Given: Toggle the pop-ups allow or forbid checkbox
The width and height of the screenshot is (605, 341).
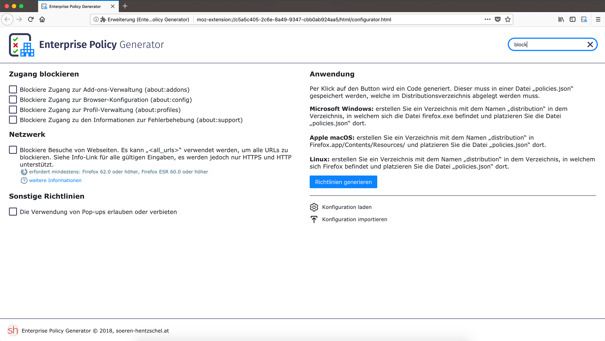Looking at the screenshot, I should pos(13,212).
